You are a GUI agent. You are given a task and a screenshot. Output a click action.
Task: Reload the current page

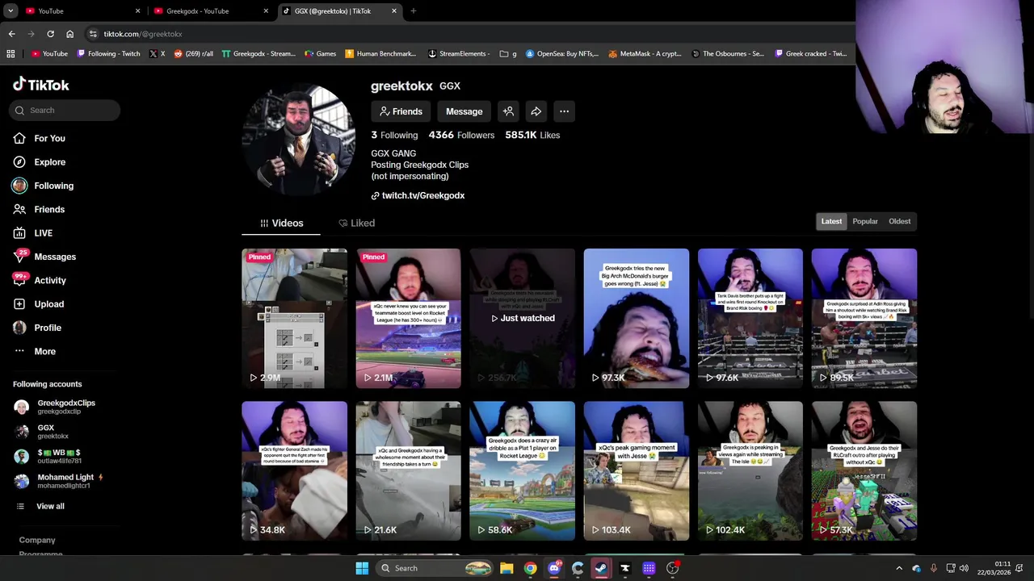click(50, 34)
